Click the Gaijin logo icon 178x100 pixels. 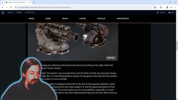(x=3, y=12)
